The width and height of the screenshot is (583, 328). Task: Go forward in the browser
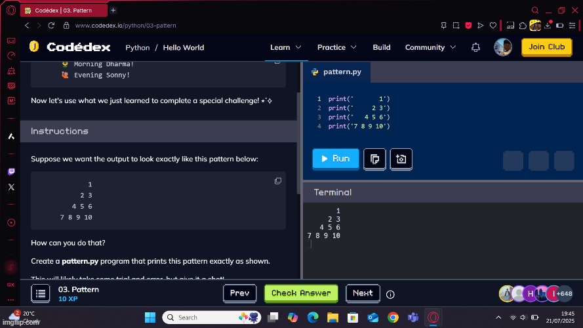[x=39, y=26]
